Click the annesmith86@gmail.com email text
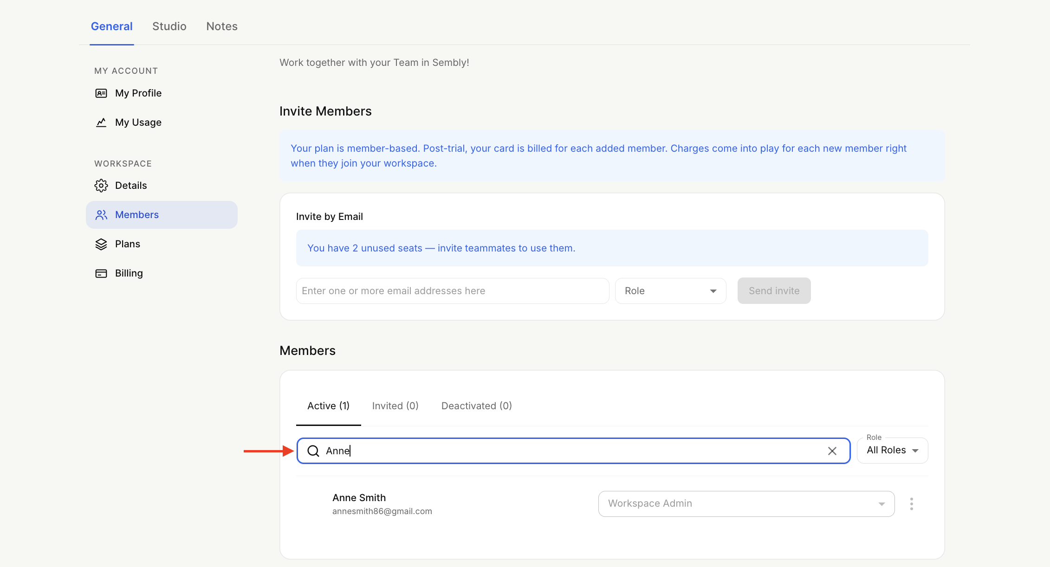Image resolution: width=1050 pixels, height=567 pixels. click(382, 511)
